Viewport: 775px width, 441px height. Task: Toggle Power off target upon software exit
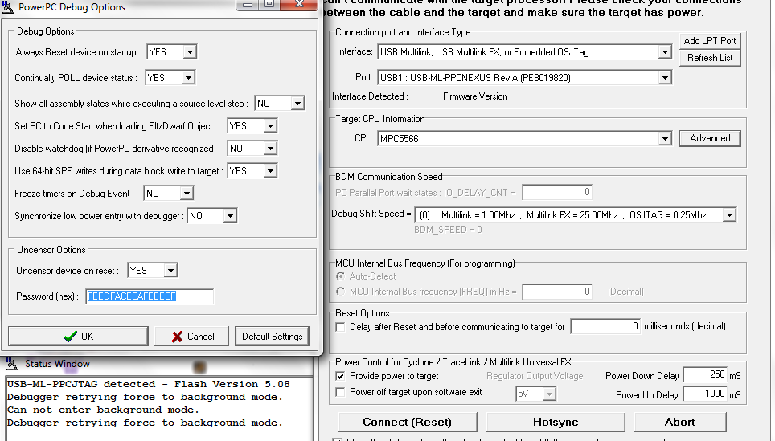click(x=341, y=392)
